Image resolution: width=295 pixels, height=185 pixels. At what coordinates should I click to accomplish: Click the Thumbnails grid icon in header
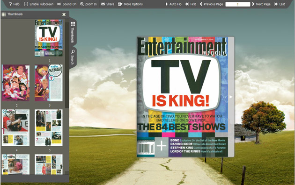click(x=4, y=14)
